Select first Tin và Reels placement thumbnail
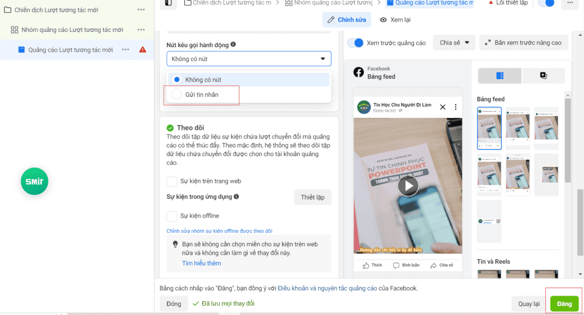The height and width of the screenshot is (315, 584). pos(489,274)
